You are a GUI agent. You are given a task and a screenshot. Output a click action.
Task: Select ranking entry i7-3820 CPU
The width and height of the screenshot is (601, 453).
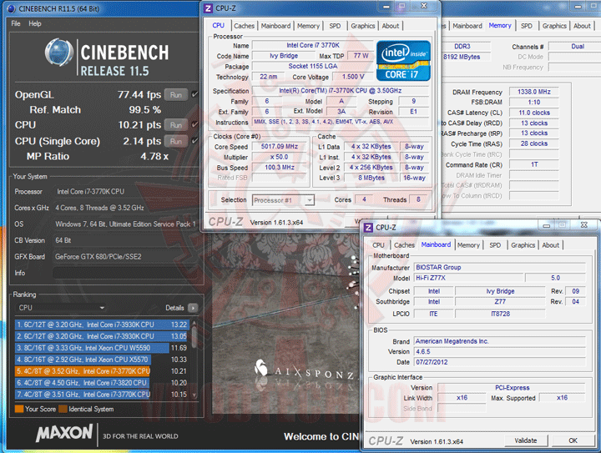[x=103, y=383]
